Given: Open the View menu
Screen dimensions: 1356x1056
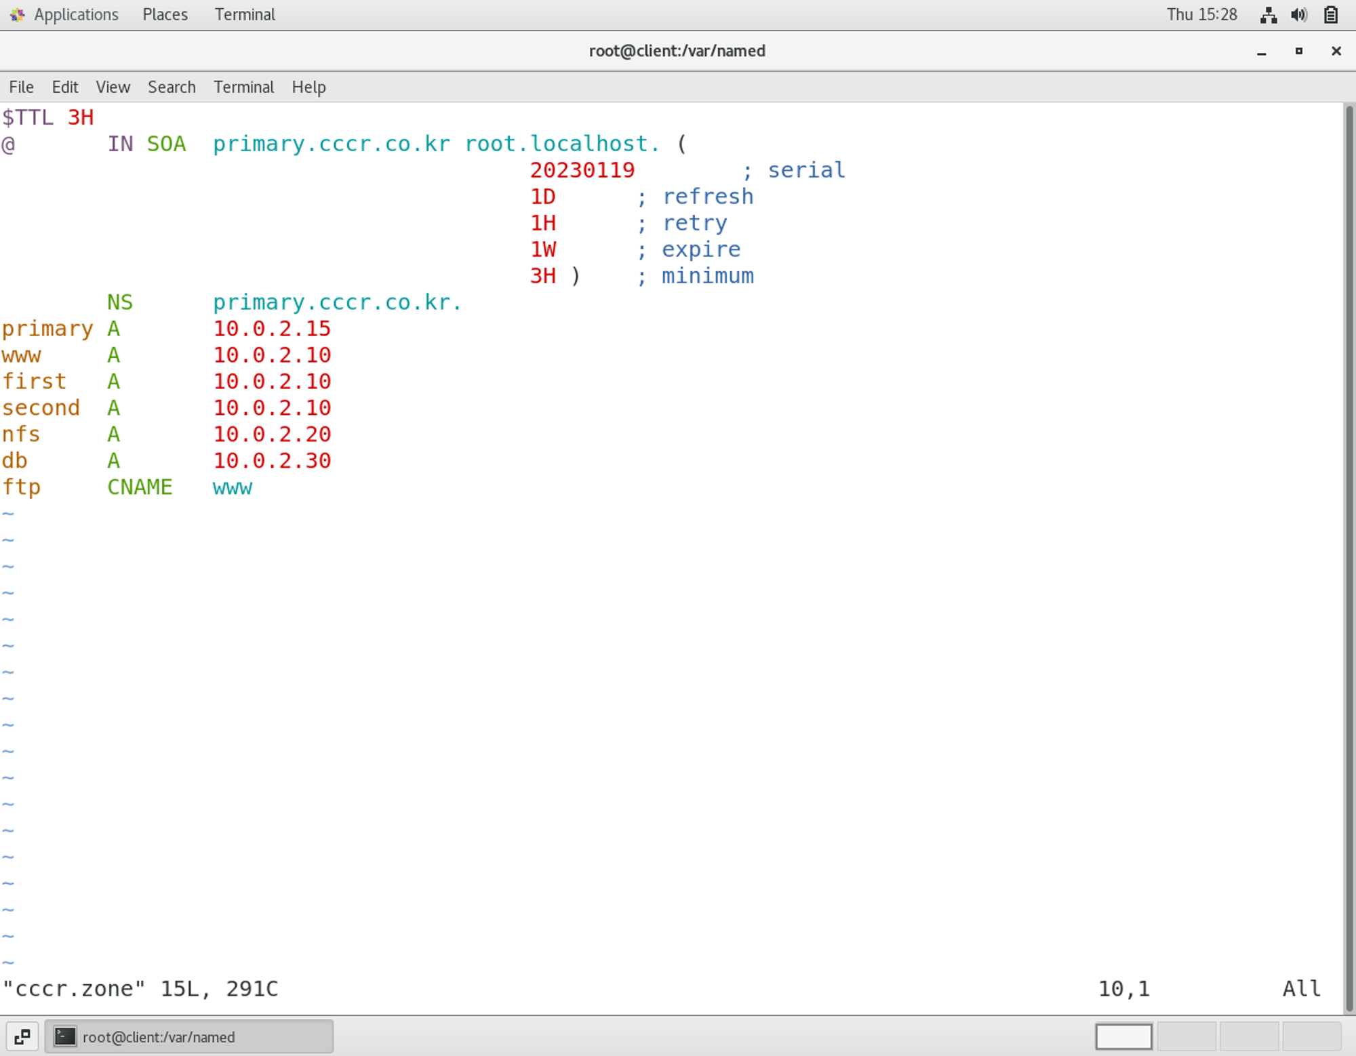Looking at the screenshot, I should [113, 87].
